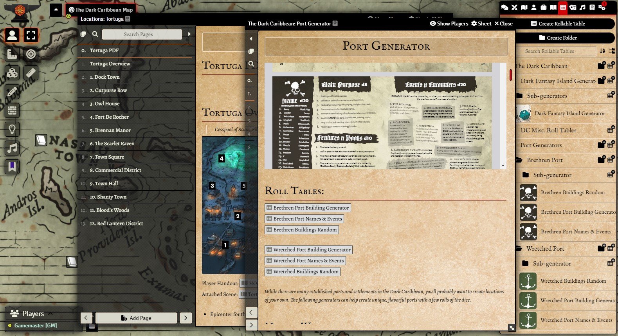
Task: Open the Combat Encounters sidebar tab
Action: tap(514, 7)
